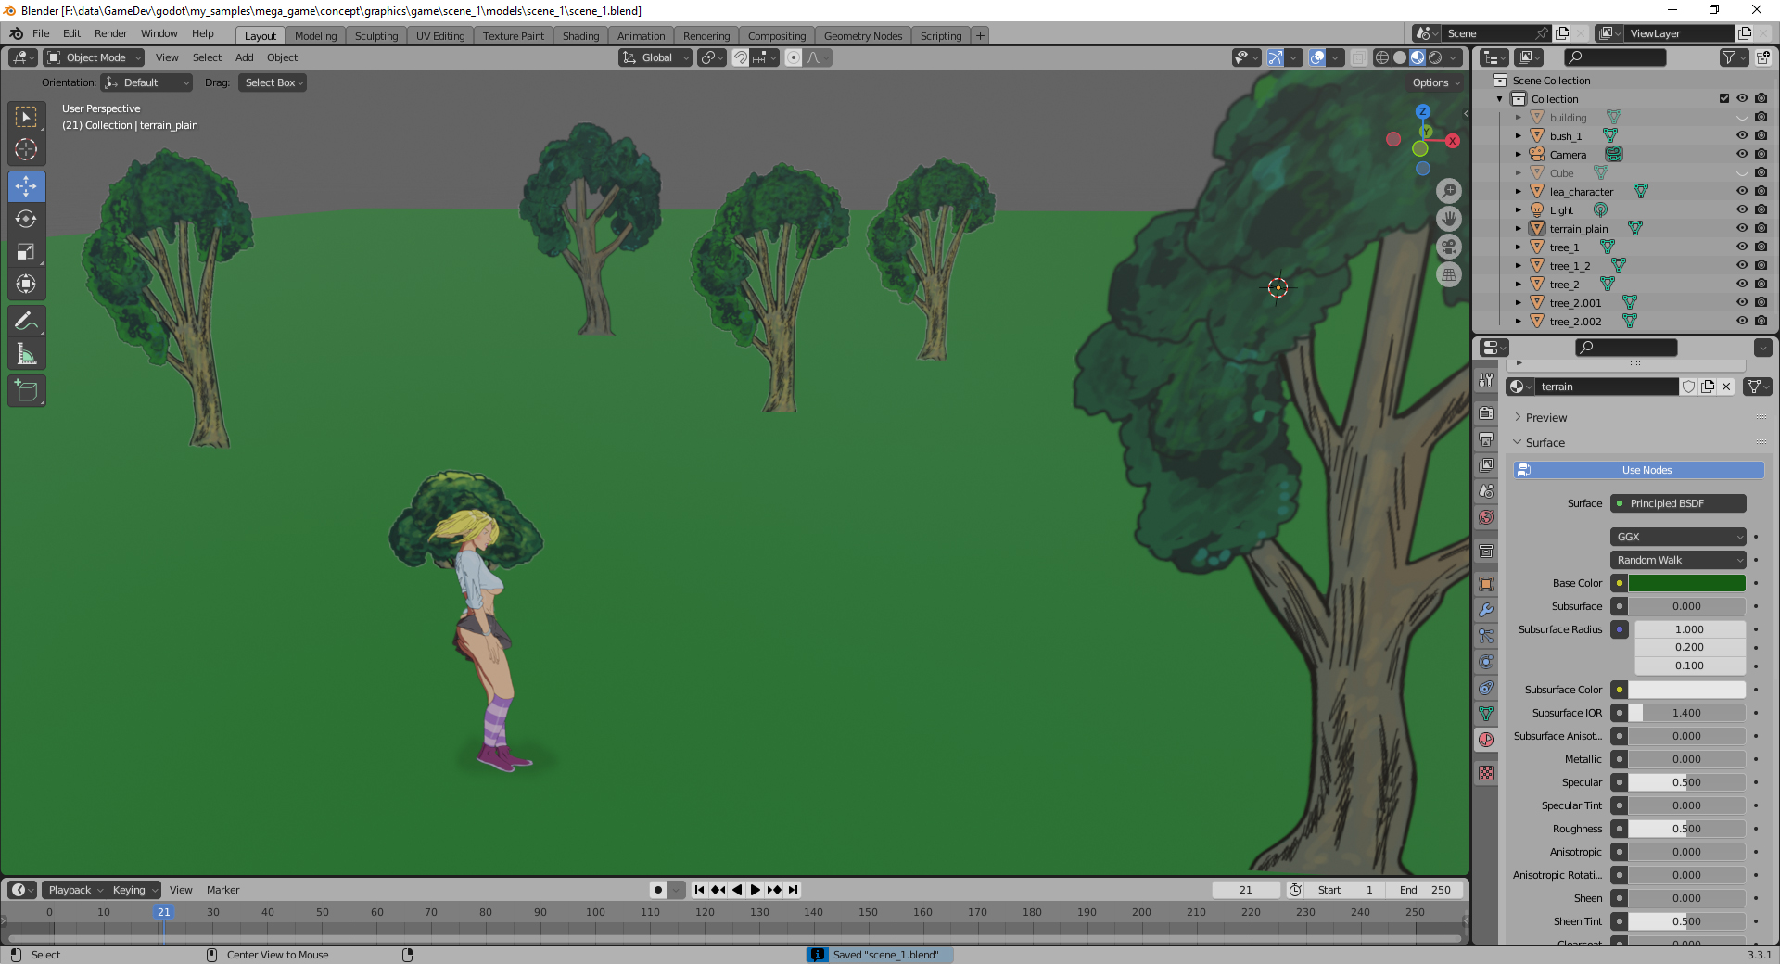Image resolution: width=1780 pixels, height=964 pixels.
Task: Pick the Add Cube tool
Action: coord(26,391)
